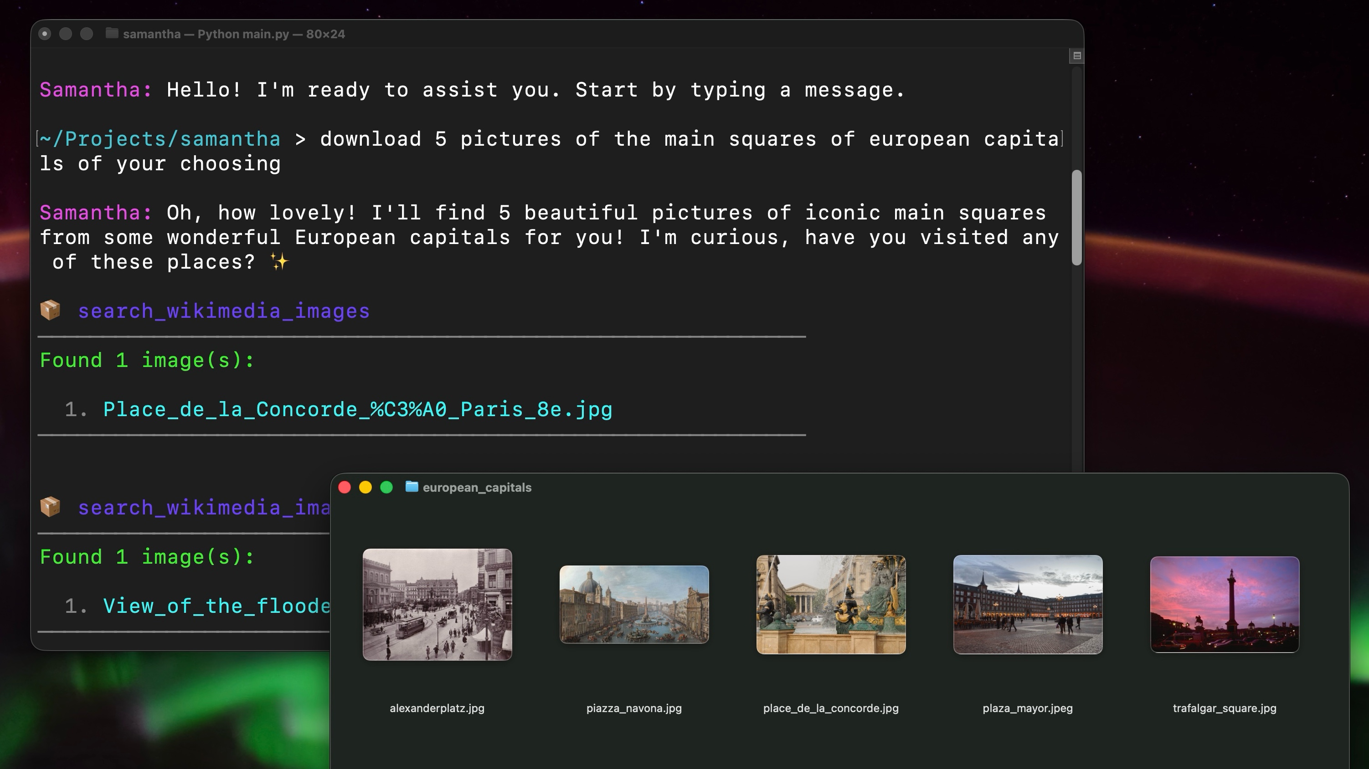Screen dimensions: 1369x769
Task: Open the place_de_la_concorde.jpg thumbnail
Action: (831, 604)
